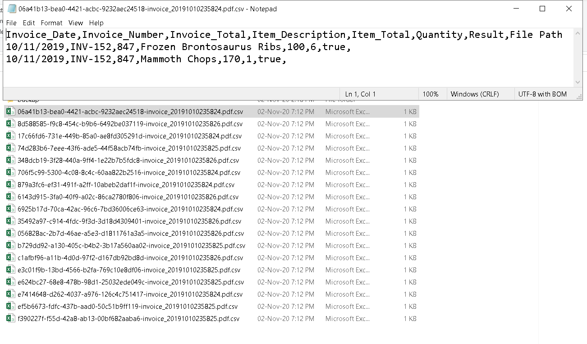
Task: Maximize the Notepad window
Action: 542,9
